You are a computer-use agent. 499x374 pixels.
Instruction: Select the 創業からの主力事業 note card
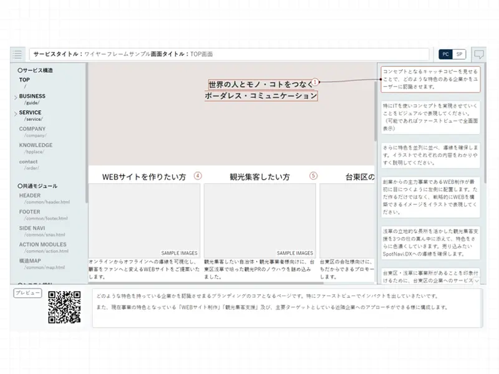430,197
